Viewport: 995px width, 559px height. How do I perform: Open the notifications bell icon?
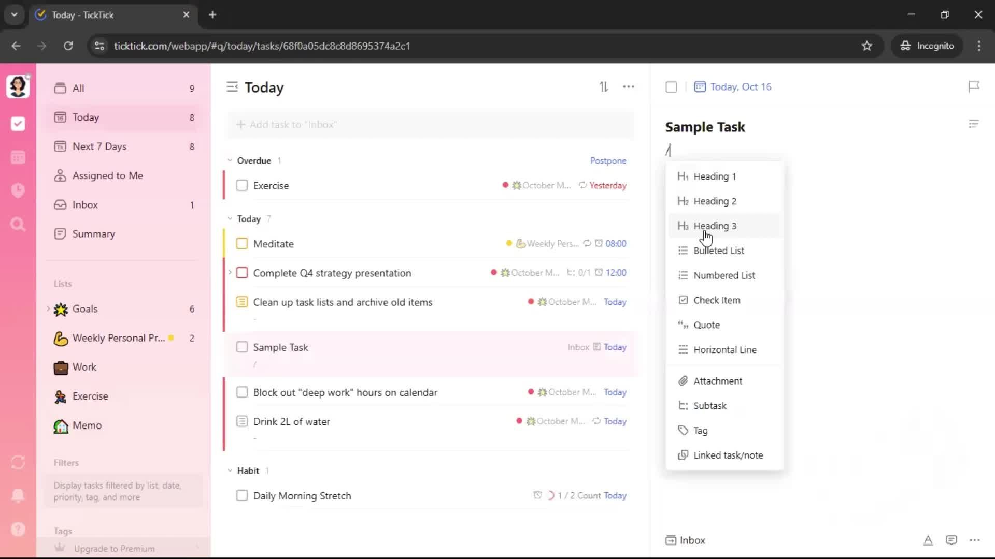click(x=18, y=495)
